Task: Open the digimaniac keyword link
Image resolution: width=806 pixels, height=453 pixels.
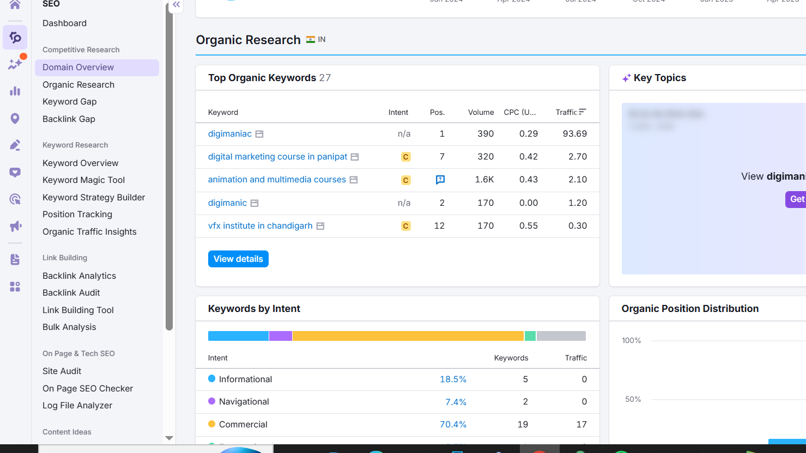Action: tap(229, 133)
